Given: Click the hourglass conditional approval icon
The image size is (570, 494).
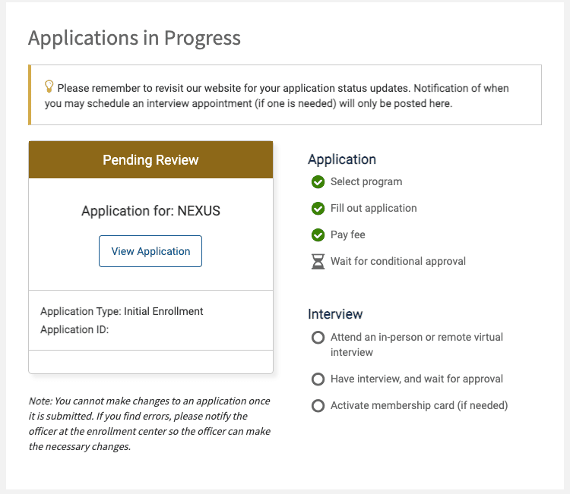Looking at the screenshot, I should pos(318,262).
